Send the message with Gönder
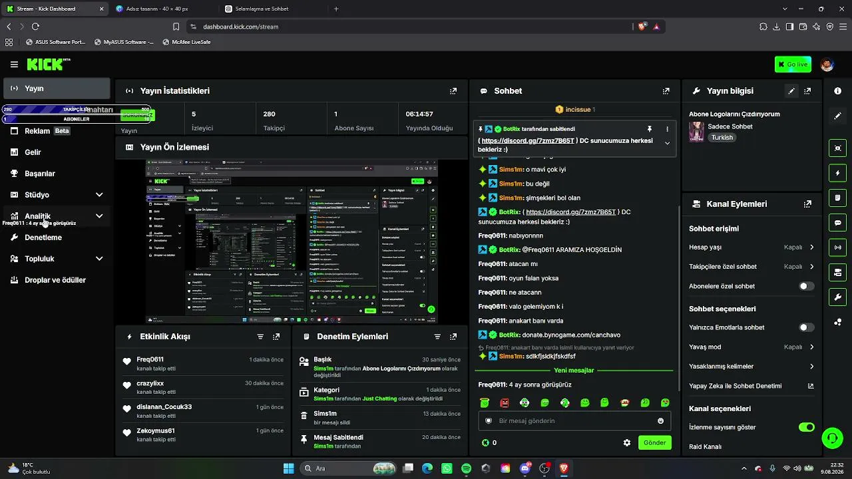Screen dimensions: 852x479 pos(654,442)
